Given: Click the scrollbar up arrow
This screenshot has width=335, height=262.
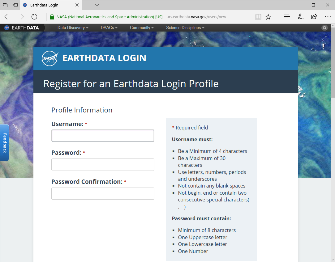Looking at the screenshot, I should (x=333, y=26).
